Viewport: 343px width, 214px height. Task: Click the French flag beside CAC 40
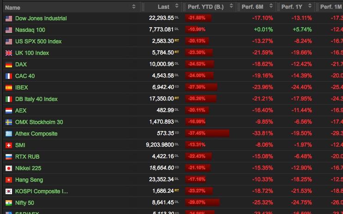tap(8, 76)
